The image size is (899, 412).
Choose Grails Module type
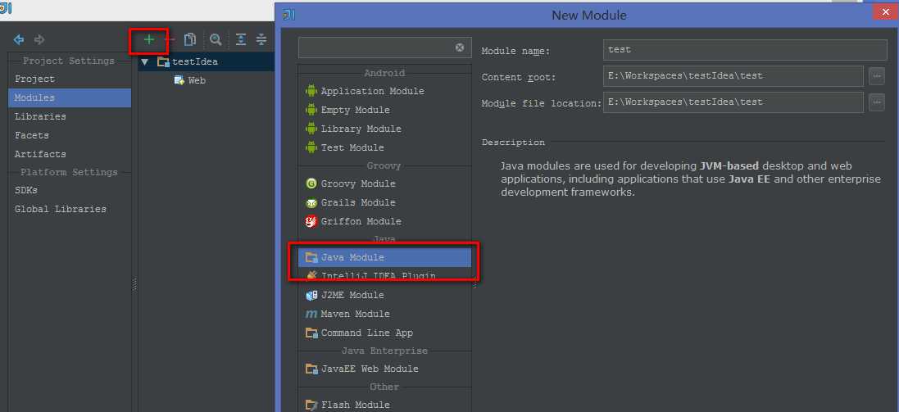pos(384,203)
